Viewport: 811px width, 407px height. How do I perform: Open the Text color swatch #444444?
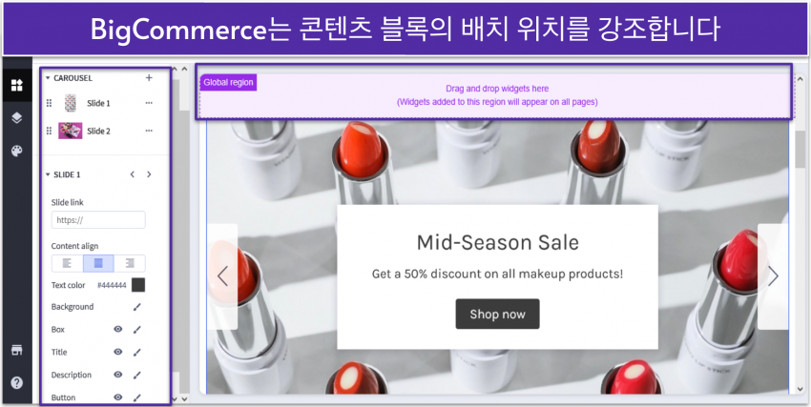[x=138, y=285]
